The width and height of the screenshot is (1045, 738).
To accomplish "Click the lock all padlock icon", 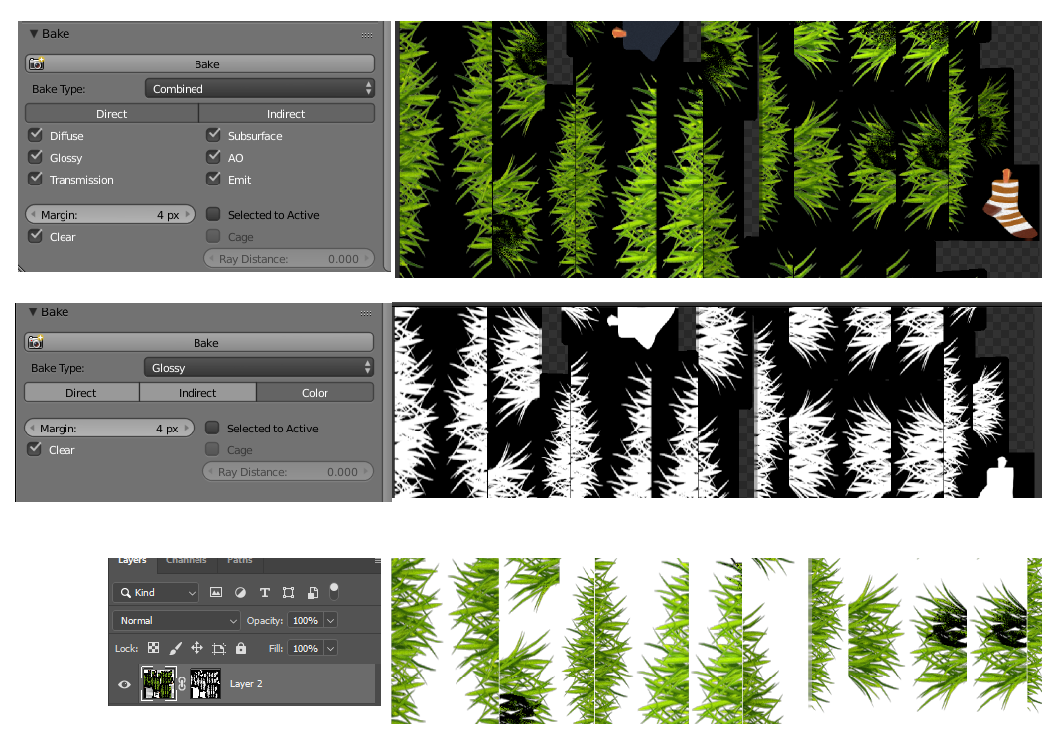I will [241, 648].
